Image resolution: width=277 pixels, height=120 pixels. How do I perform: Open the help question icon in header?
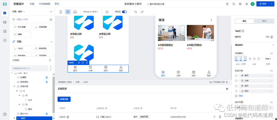(x=227, y=4)
